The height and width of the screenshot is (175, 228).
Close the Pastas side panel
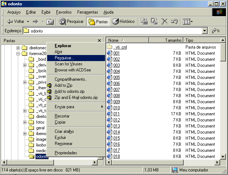[99, 41]
